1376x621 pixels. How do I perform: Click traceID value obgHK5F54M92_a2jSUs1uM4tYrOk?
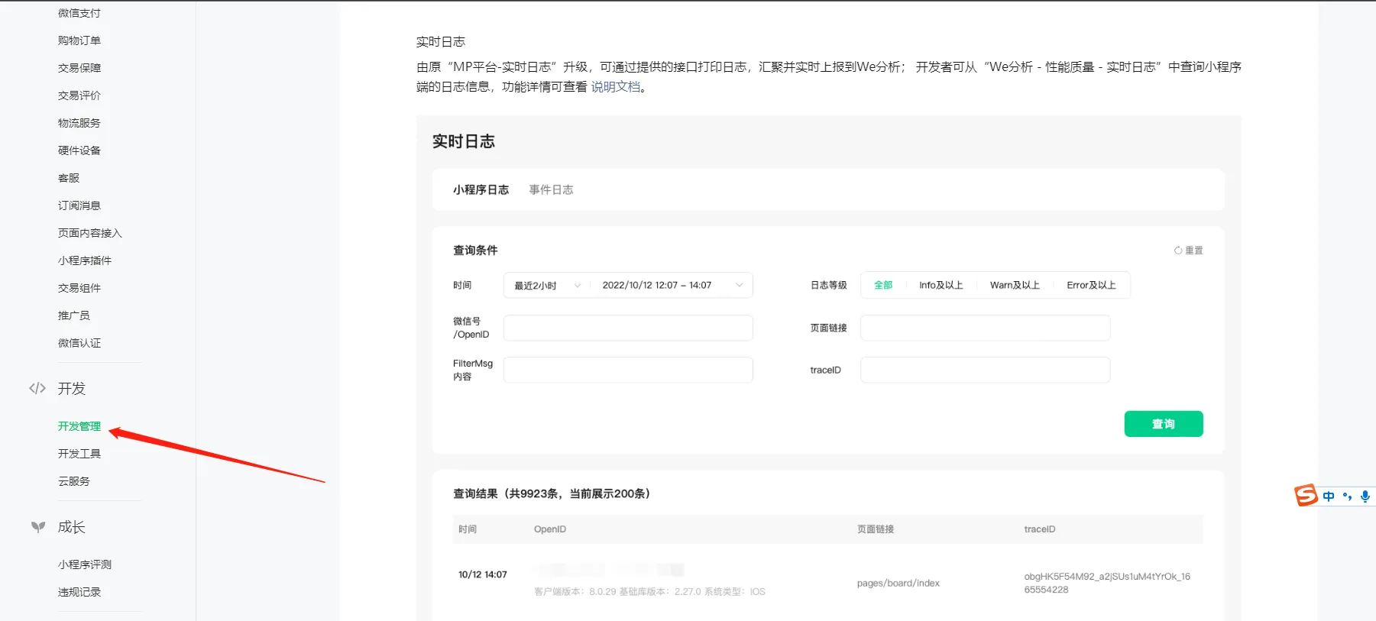click(1107, 583)
